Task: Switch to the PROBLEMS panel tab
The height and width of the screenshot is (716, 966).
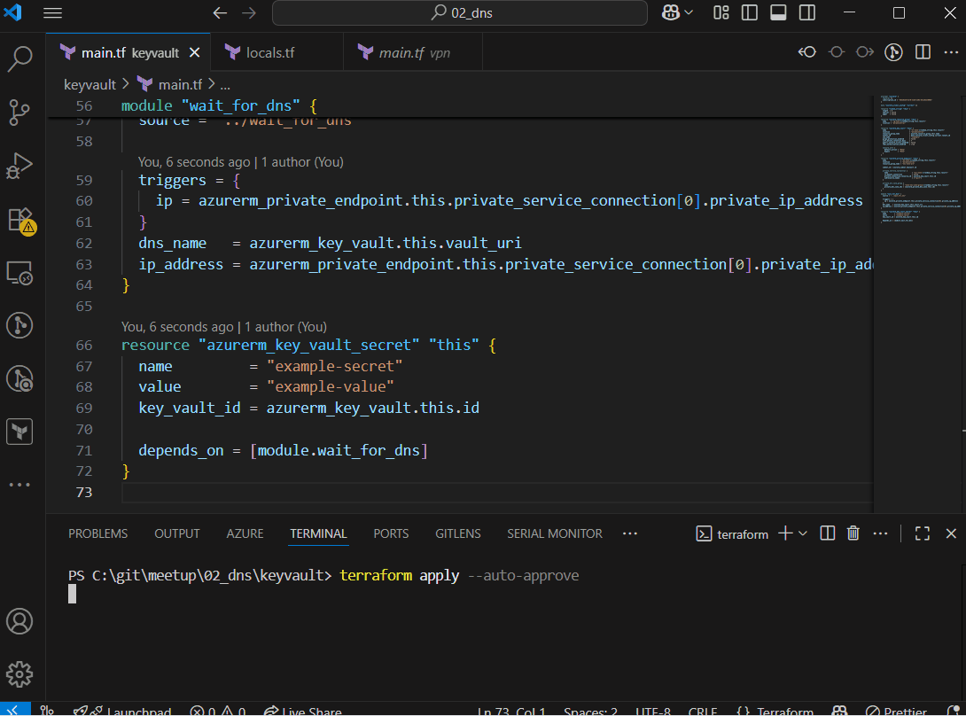Action: tap(98, 533)
